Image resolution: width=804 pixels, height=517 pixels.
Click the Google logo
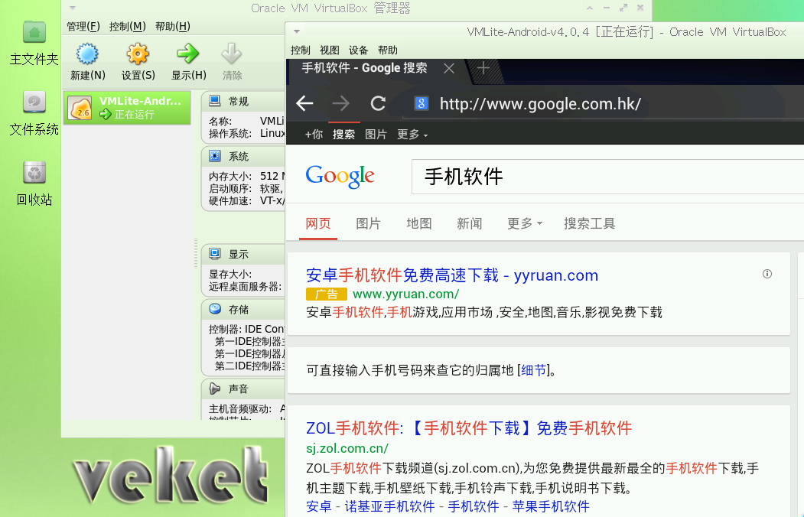[340, 177]
